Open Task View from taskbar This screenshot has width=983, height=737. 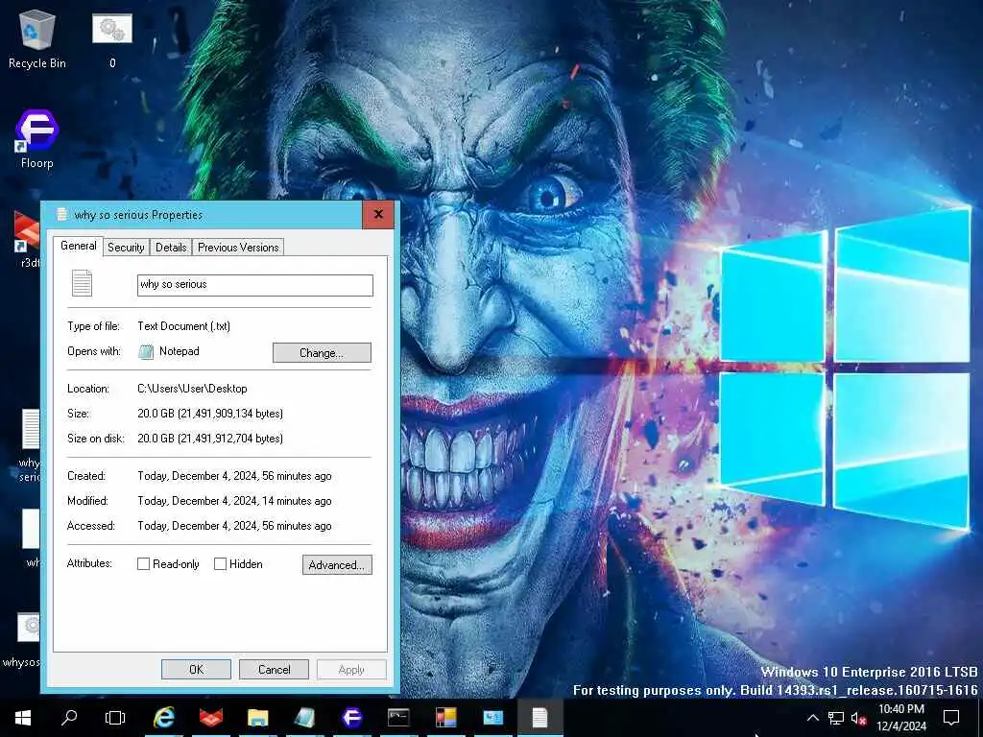[115, 718]
